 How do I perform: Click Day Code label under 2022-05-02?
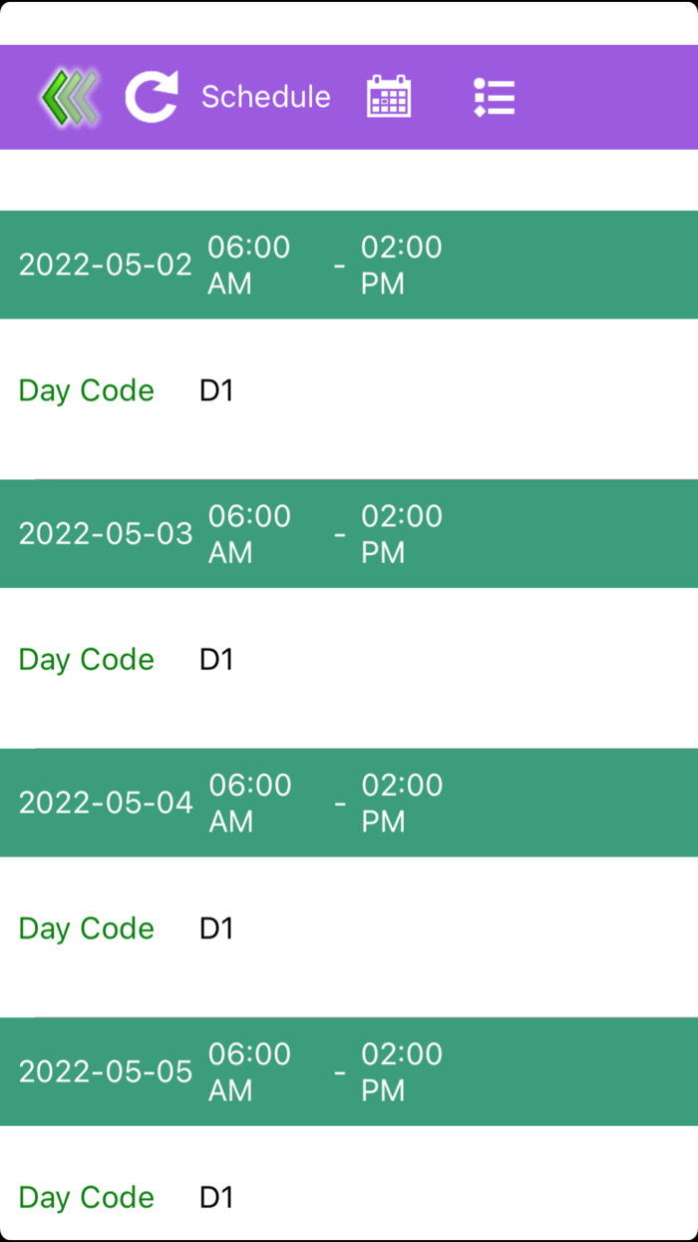click(x=85, y=390)
